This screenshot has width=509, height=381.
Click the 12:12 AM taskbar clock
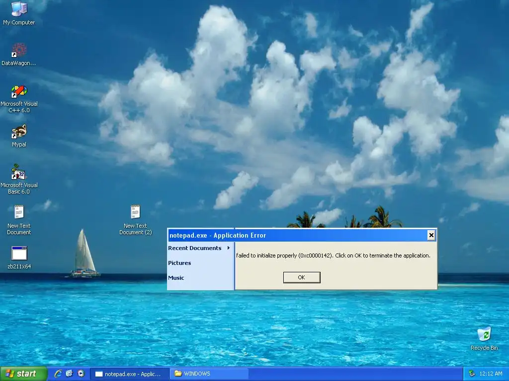[x=490, y=374]
